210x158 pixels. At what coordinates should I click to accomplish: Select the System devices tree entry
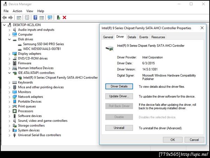(x=29, y=130)
